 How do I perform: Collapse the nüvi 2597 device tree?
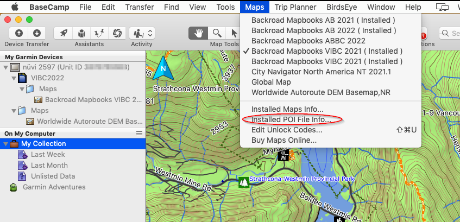[5, 67]
